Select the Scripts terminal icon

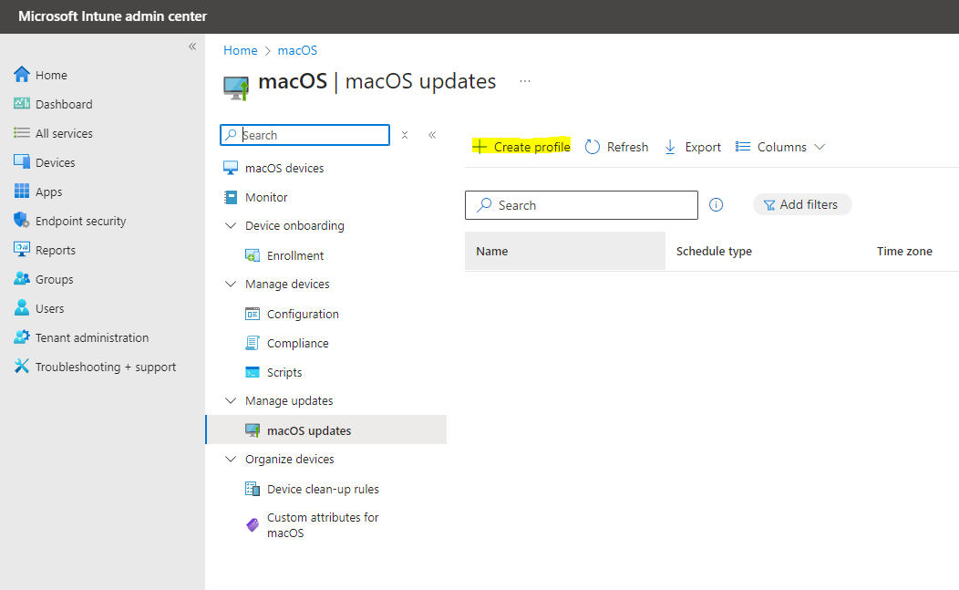[x=252, y=372]
